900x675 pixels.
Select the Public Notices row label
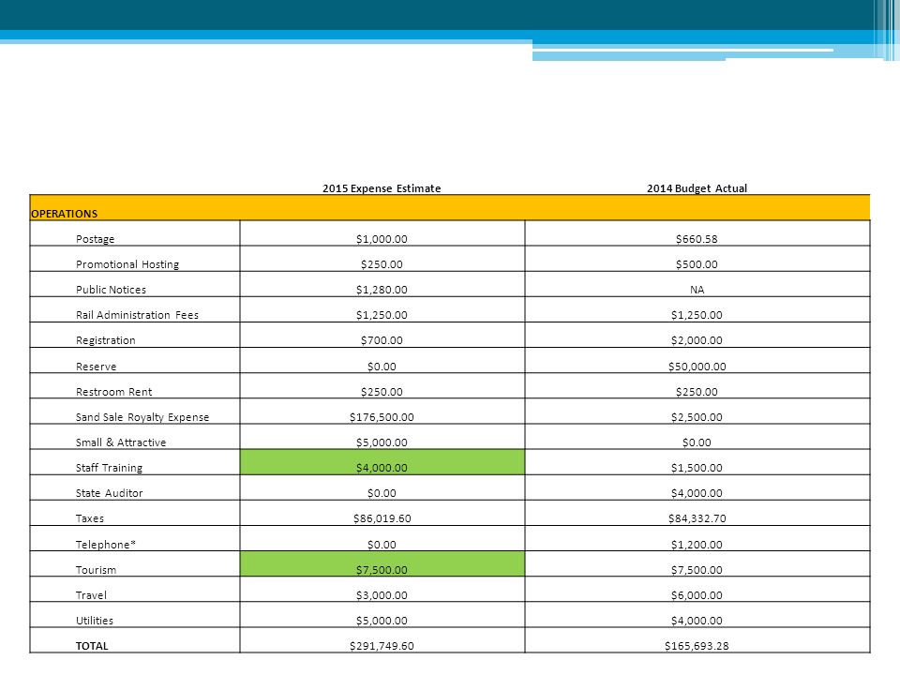click(x=111, y=290)
